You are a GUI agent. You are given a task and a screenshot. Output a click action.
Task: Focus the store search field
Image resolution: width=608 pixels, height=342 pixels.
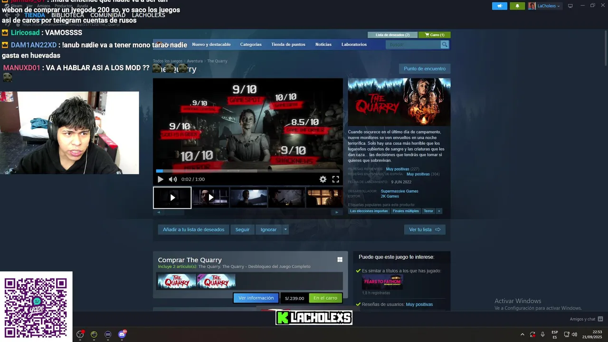(413, 45)
